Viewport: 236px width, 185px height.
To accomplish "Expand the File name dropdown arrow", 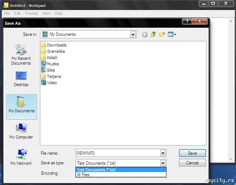I will (163, 153).
